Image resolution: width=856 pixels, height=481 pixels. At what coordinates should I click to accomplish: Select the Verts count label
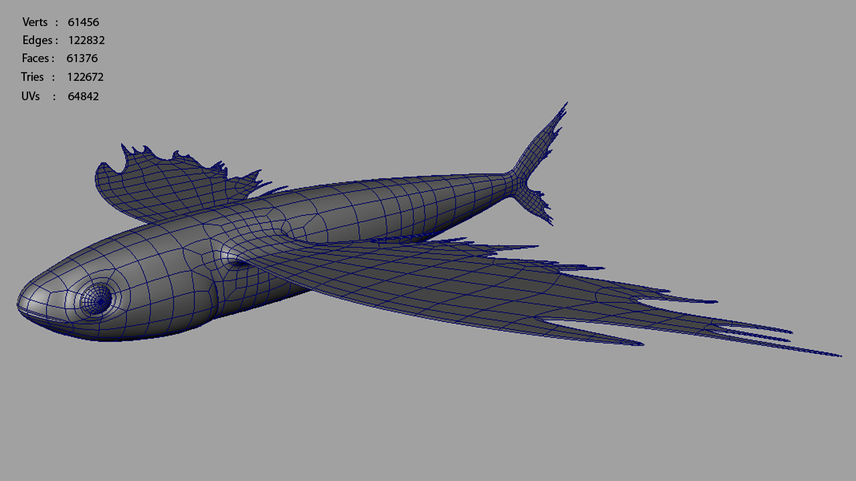pyautogui.click(x=35, y=22)
